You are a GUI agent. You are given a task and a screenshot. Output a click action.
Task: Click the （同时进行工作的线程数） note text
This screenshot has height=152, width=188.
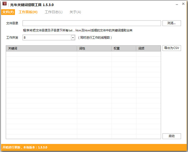pos(95,38)
